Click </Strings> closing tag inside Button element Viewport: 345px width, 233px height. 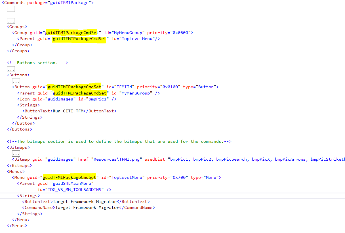pyautogui.click(x=30, y=117)
